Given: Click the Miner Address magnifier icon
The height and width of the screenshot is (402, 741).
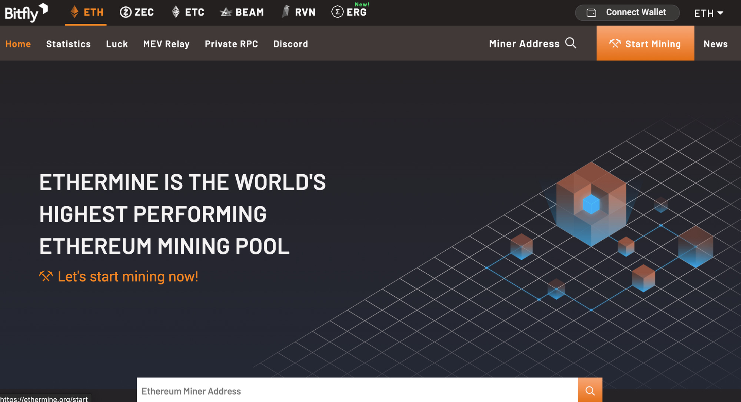Looking at the screenshot, I should pos(571,43).
